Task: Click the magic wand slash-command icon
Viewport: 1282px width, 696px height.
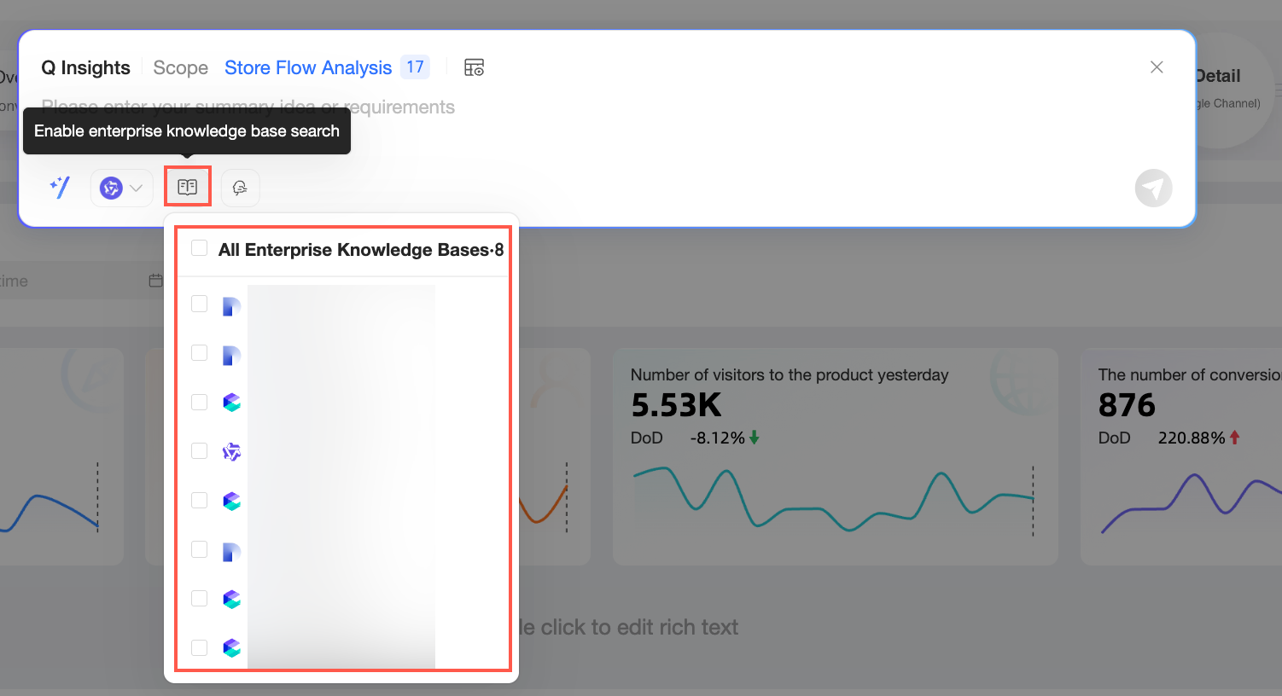Action: tap(60, 187)
